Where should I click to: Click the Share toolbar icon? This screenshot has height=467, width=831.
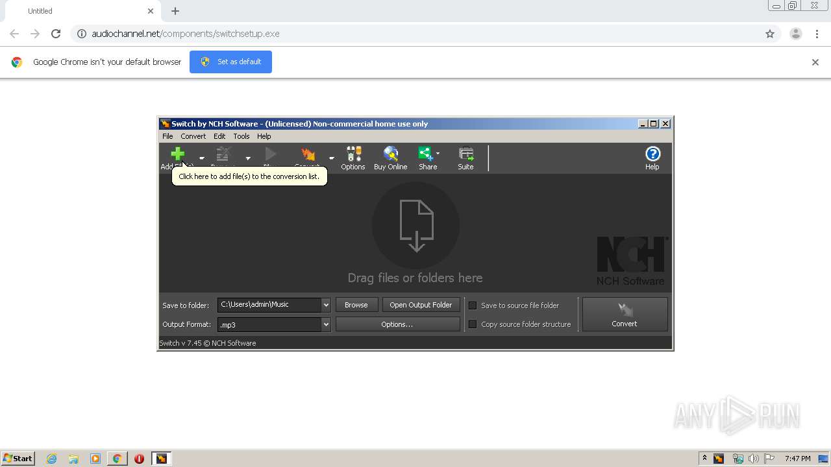tap(427, 158)
